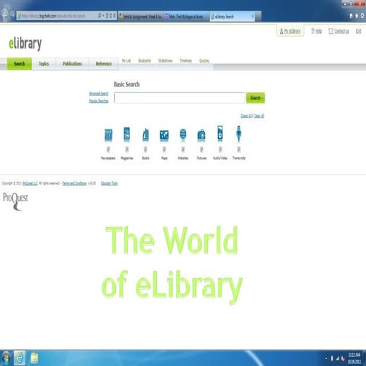Click the ProQuest logo in the footer

15,201
